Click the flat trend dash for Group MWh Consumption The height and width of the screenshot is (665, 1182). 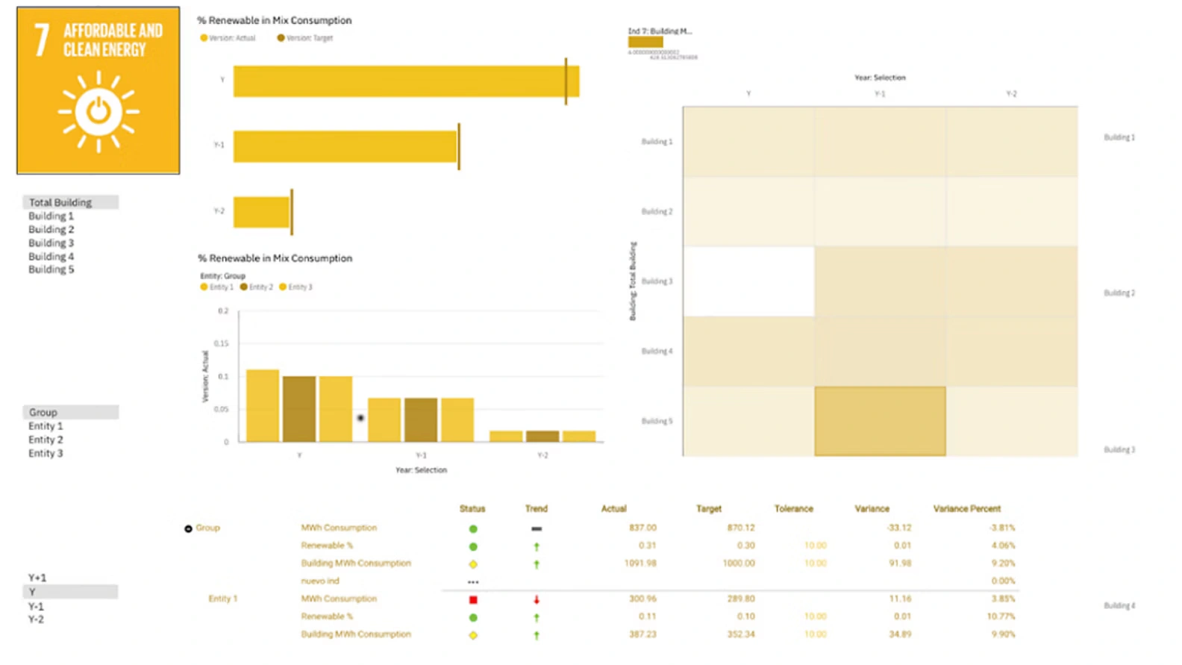click(x=537, y=528)
